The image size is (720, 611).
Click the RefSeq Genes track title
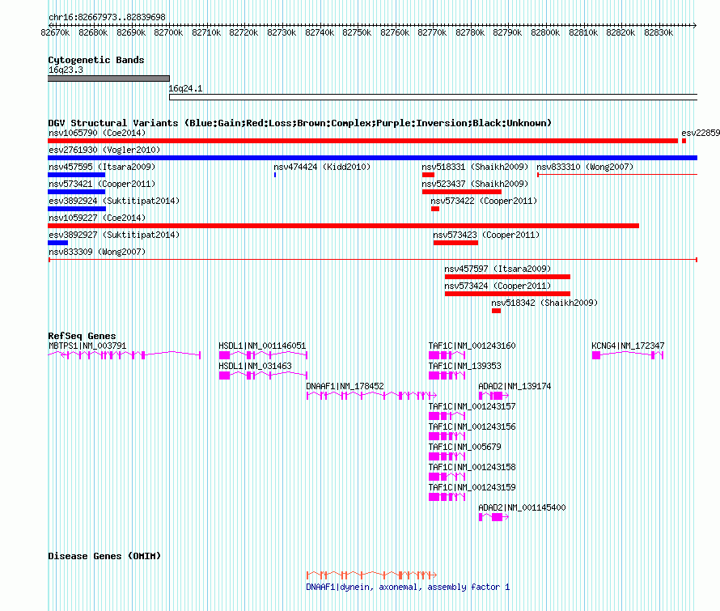[83, 336]
